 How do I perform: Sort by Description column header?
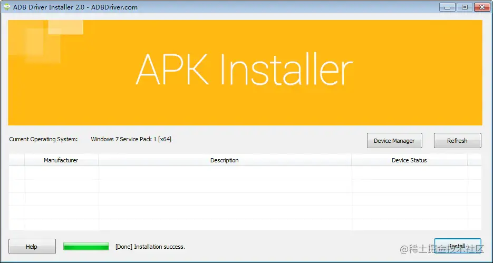tap(225, 160)
